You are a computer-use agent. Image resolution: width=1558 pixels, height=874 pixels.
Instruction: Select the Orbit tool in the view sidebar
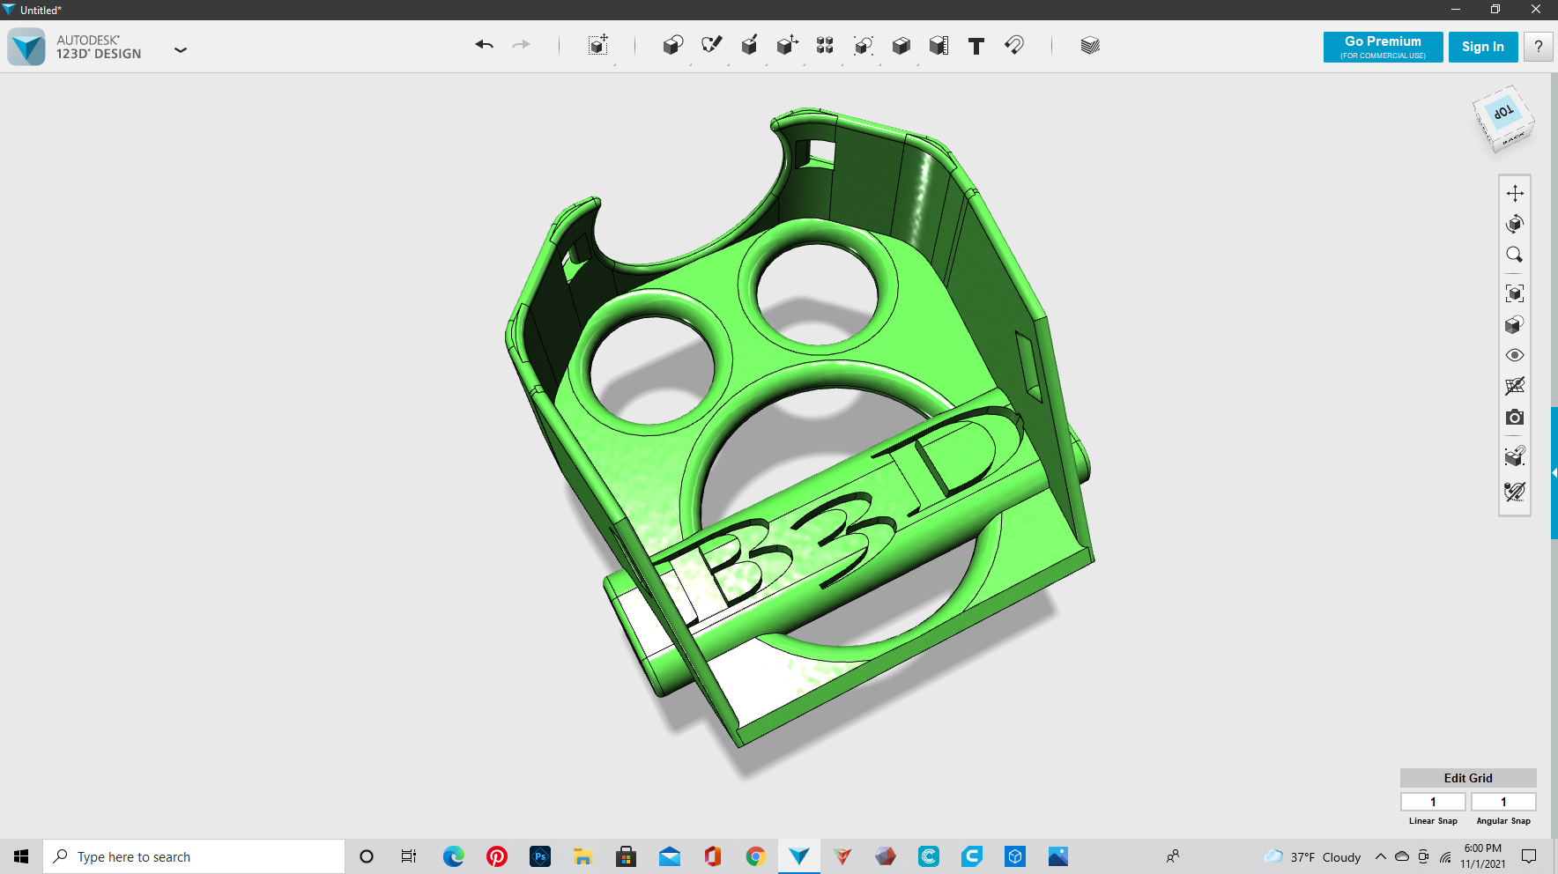click(x=1515, y=223)
